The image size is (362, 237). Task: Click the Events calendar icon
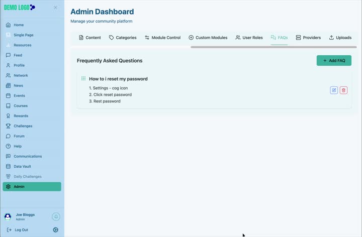[x=8, y=96]
